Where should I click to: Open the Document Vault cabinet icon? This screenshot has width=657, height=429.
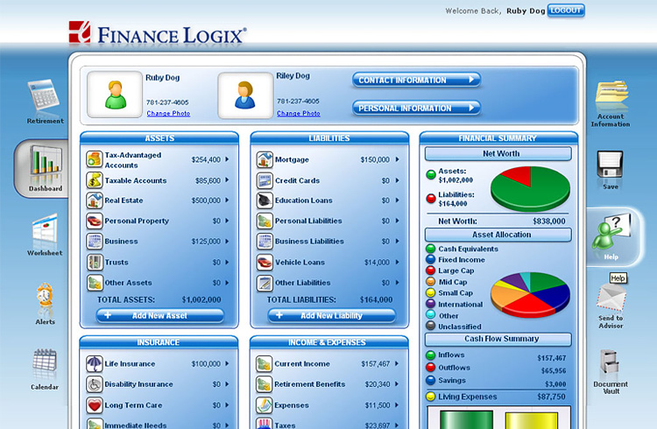click(609, 362)
